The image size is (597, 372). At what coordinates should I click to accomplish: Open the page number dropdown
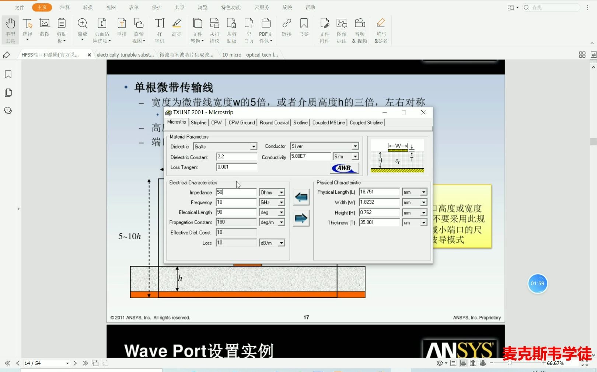click(67, 363)
